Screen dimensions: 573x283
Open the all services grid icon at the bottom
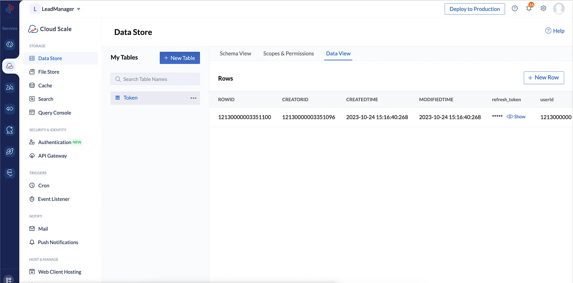click(9, 280)
